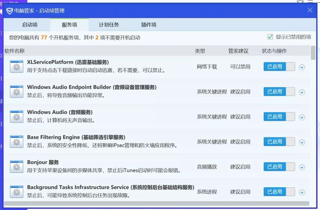320x210 pixels.
Task: Select the Bonjour 服务 title text
Action: coord(43,162)
